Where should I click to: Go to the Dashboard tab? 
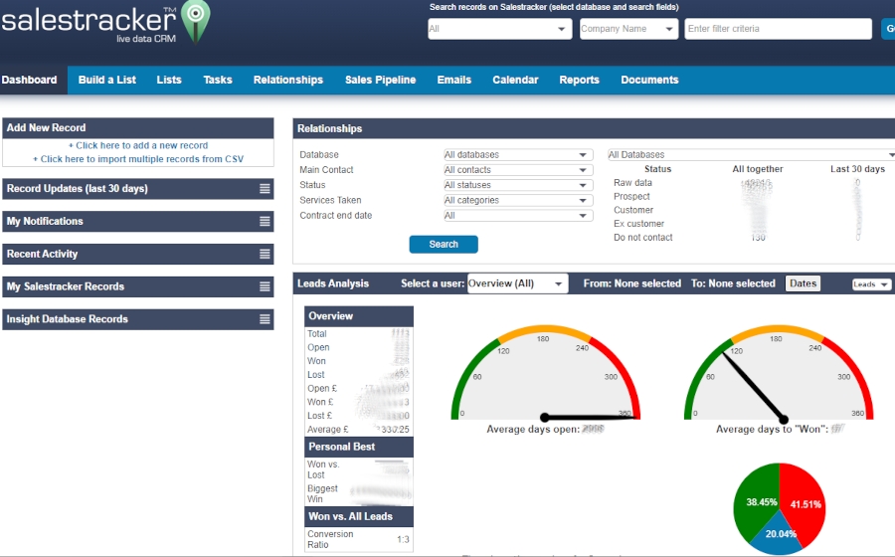tap(29, 80)
